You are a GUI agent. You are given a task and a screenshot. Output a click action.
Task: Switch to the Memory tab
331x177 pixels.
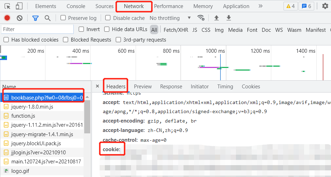tap(203, 6)
